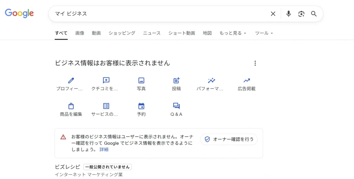Click into the search field with マイ ビジネス

[x=156, y=14]
